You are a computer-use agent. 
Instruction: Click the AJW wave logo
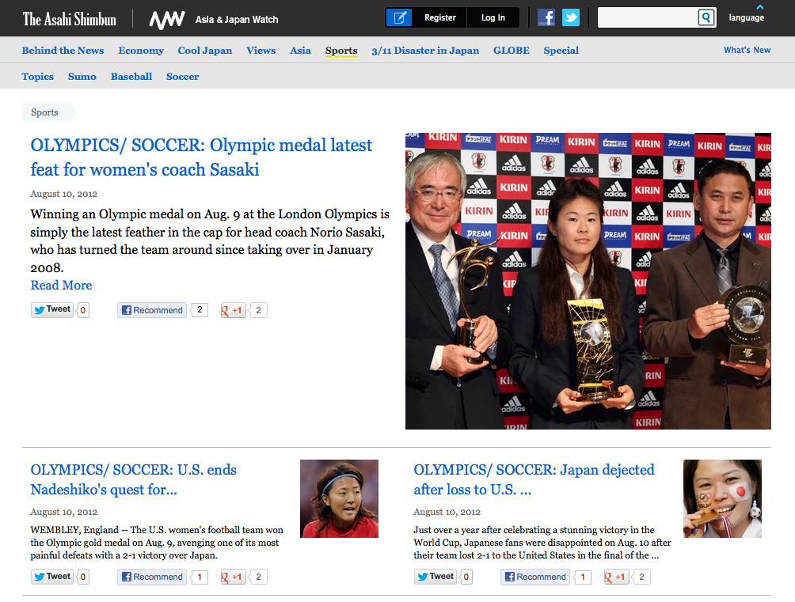tap(167, 20)
